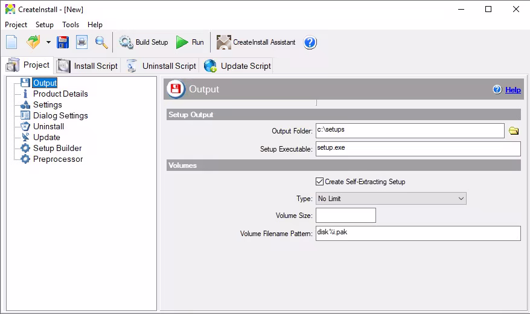Screen dimensions: 530x314
Task: Expand the Open project dropdown arrow
Action: tap(48, 42)
